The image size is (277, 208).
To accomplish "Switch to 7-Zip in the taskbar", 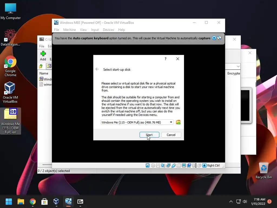I will pyautogui.click(x=80, y=201).
